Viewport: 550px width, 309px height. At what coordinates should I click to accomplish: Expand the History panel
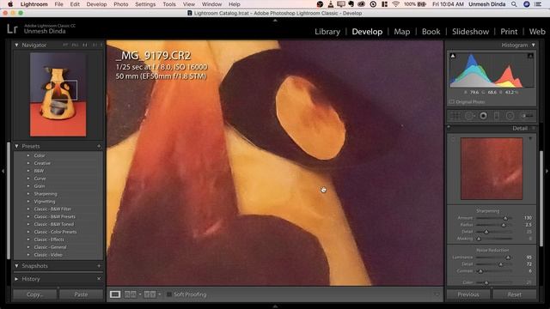pos(16,279)
